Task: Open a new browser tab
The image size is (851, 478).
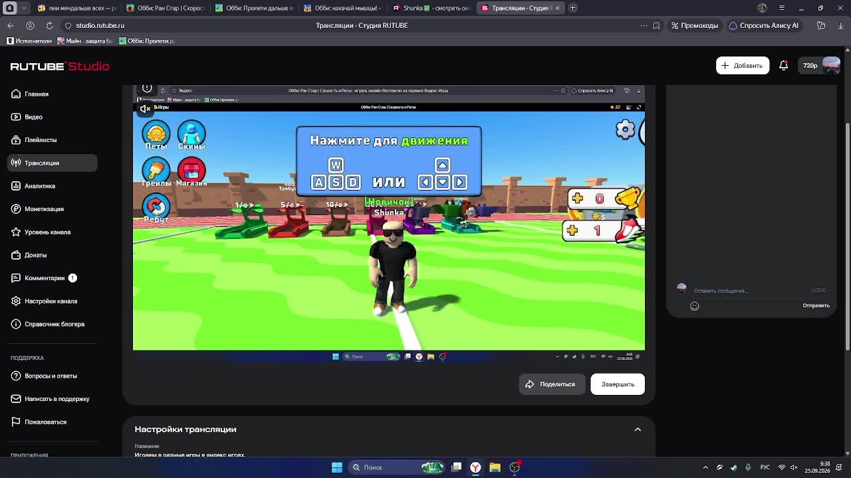Action: tap(573, 8)
